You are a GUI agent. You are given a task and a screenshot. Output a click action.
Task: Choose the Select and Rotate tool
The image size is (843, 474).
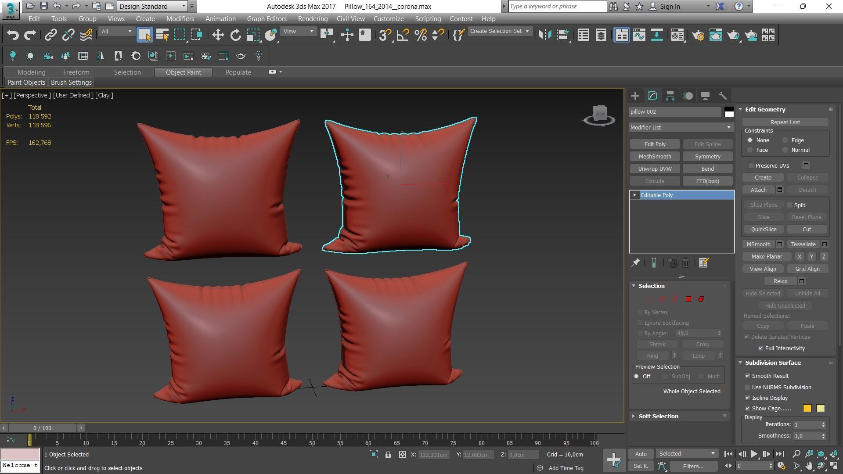point(236,35)
